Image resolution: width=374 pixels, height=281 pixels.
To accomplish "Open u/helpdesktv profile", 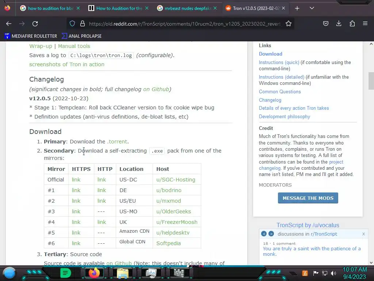I will click(x=173, y=232).
